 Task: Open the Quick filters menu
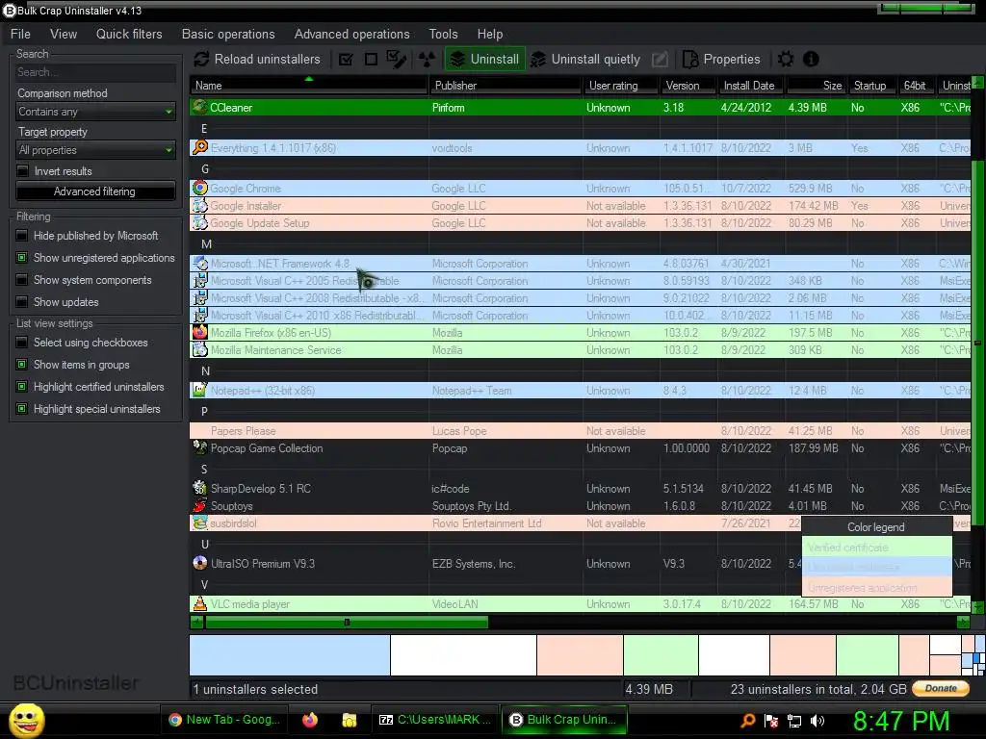[129, 34]
